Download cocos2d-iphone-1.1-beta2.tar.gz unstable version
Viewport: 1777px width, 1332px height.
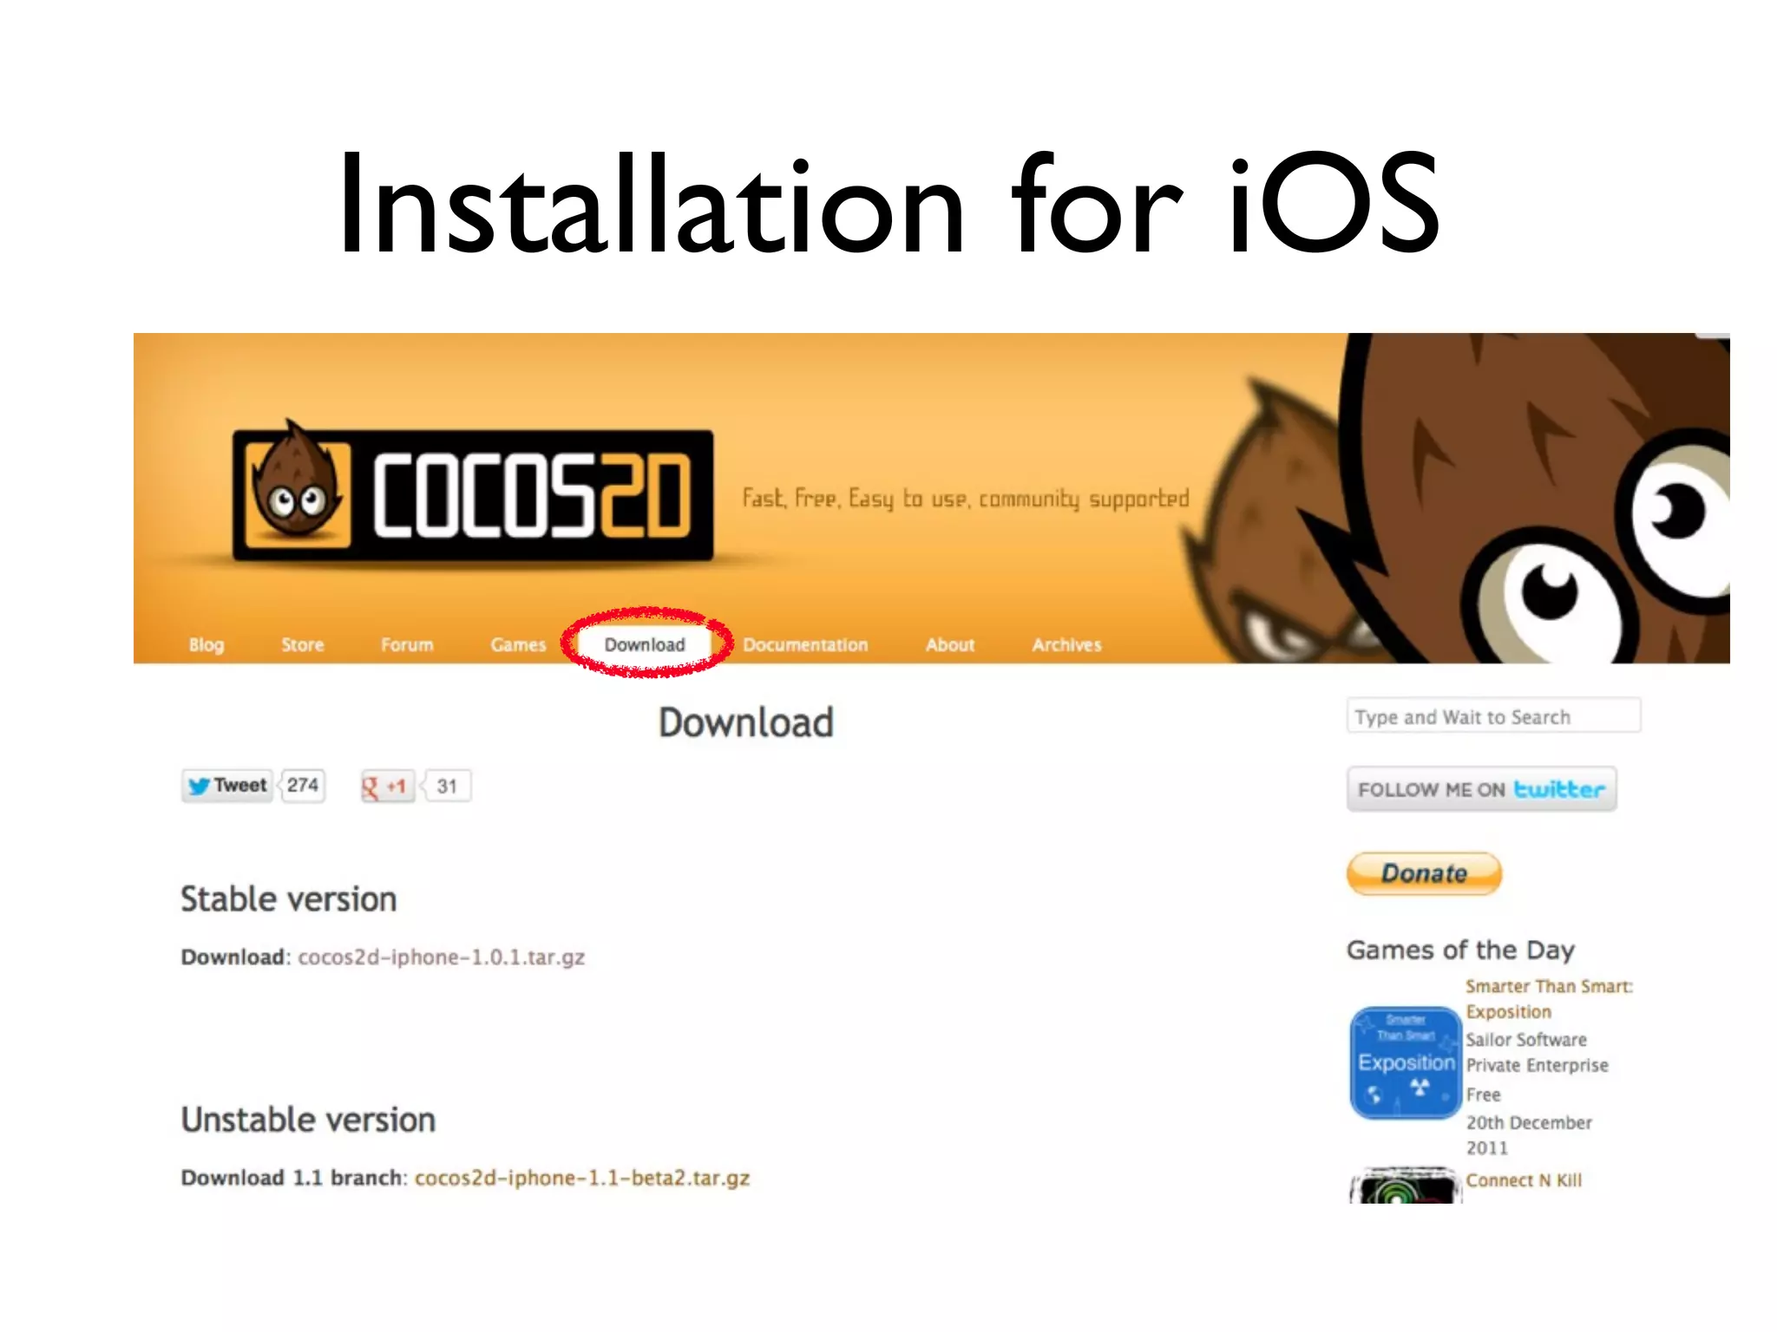(x=582, y=1178)
